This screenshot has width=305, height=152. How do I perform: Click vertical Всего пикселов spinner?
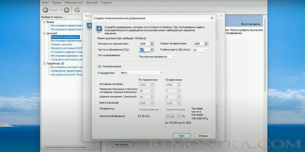179,103
